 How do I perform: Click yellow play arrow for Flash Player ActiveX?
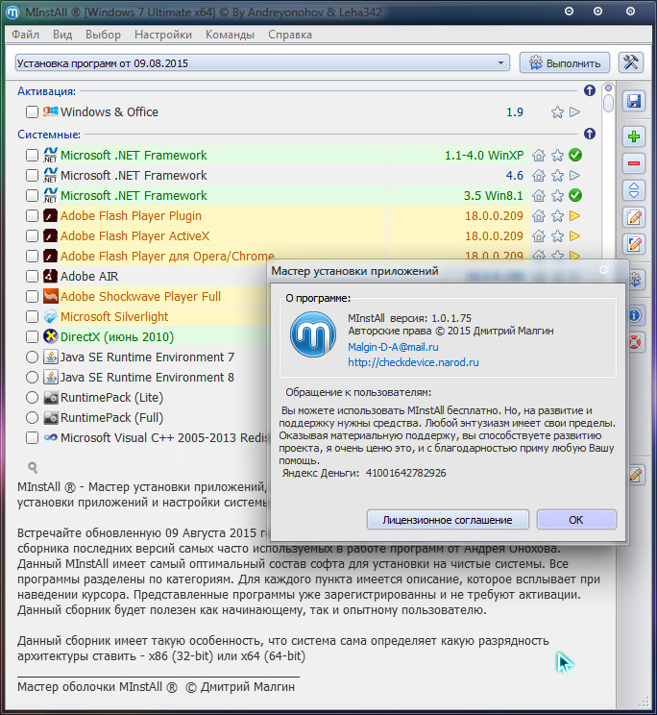tap(575, 236)
